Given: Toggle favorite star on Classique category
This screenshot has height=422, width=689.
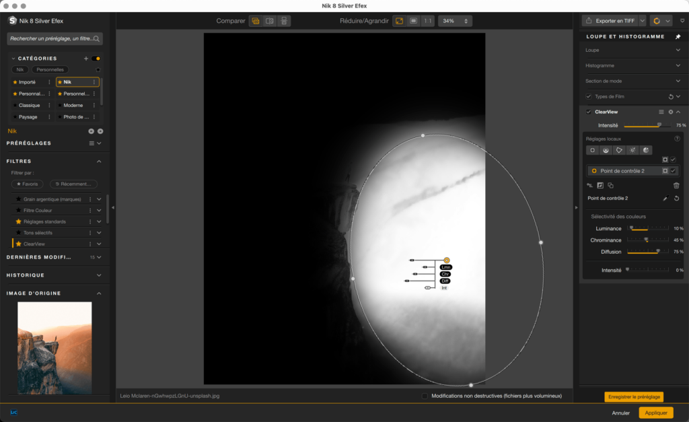Looking at the screenshot, I should click(x=15, y=106).
